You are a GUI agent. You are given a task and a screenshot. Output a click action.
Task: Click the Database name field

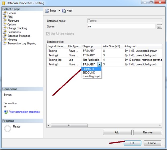pos(125,21)
